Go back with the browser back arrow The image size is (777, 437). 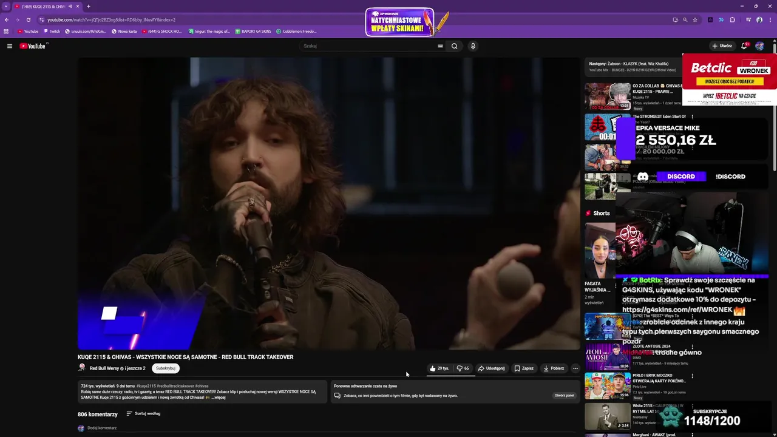click(x=7, y=20)
